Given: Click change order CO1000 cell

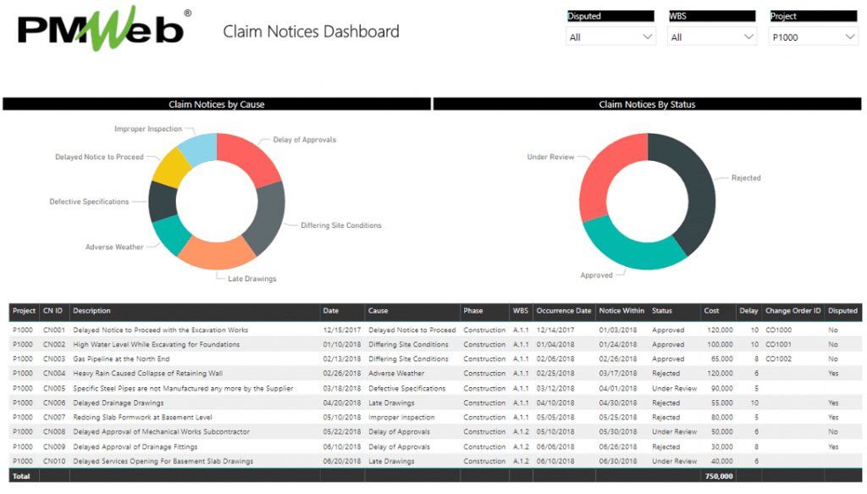Looking at the screenshot, I should click(x=779, y=330).
